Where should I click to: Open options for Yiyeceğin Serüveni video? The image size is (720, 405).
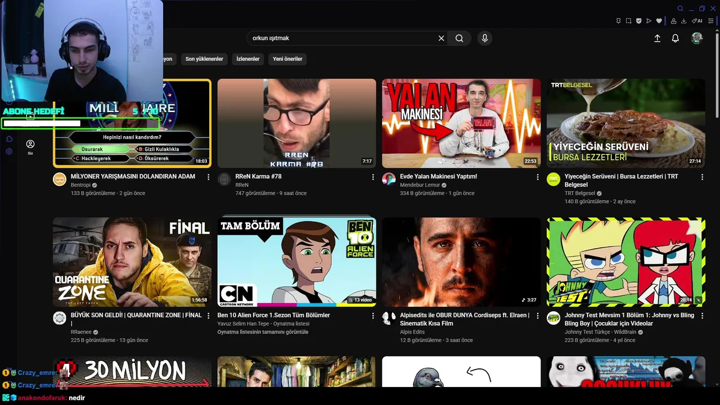tap(702, 177)
